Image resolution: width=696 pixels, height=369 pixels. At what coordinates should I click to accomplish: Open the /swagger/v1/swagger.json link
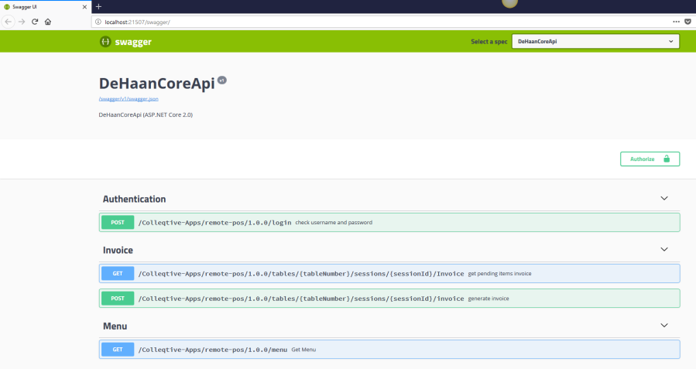(x=129, y=99)
